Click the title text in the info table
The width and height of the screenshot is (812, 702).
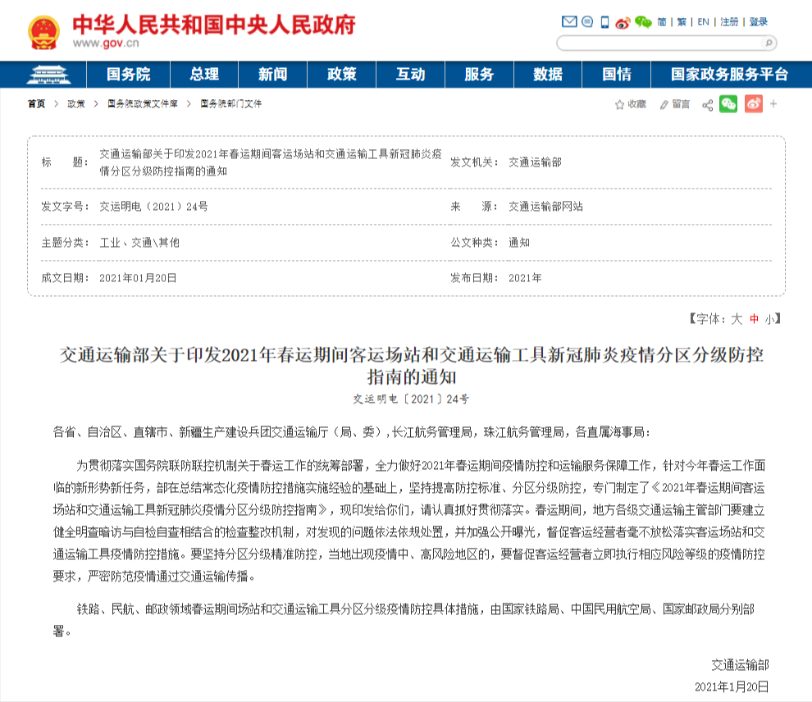click(x=271, y=162)
